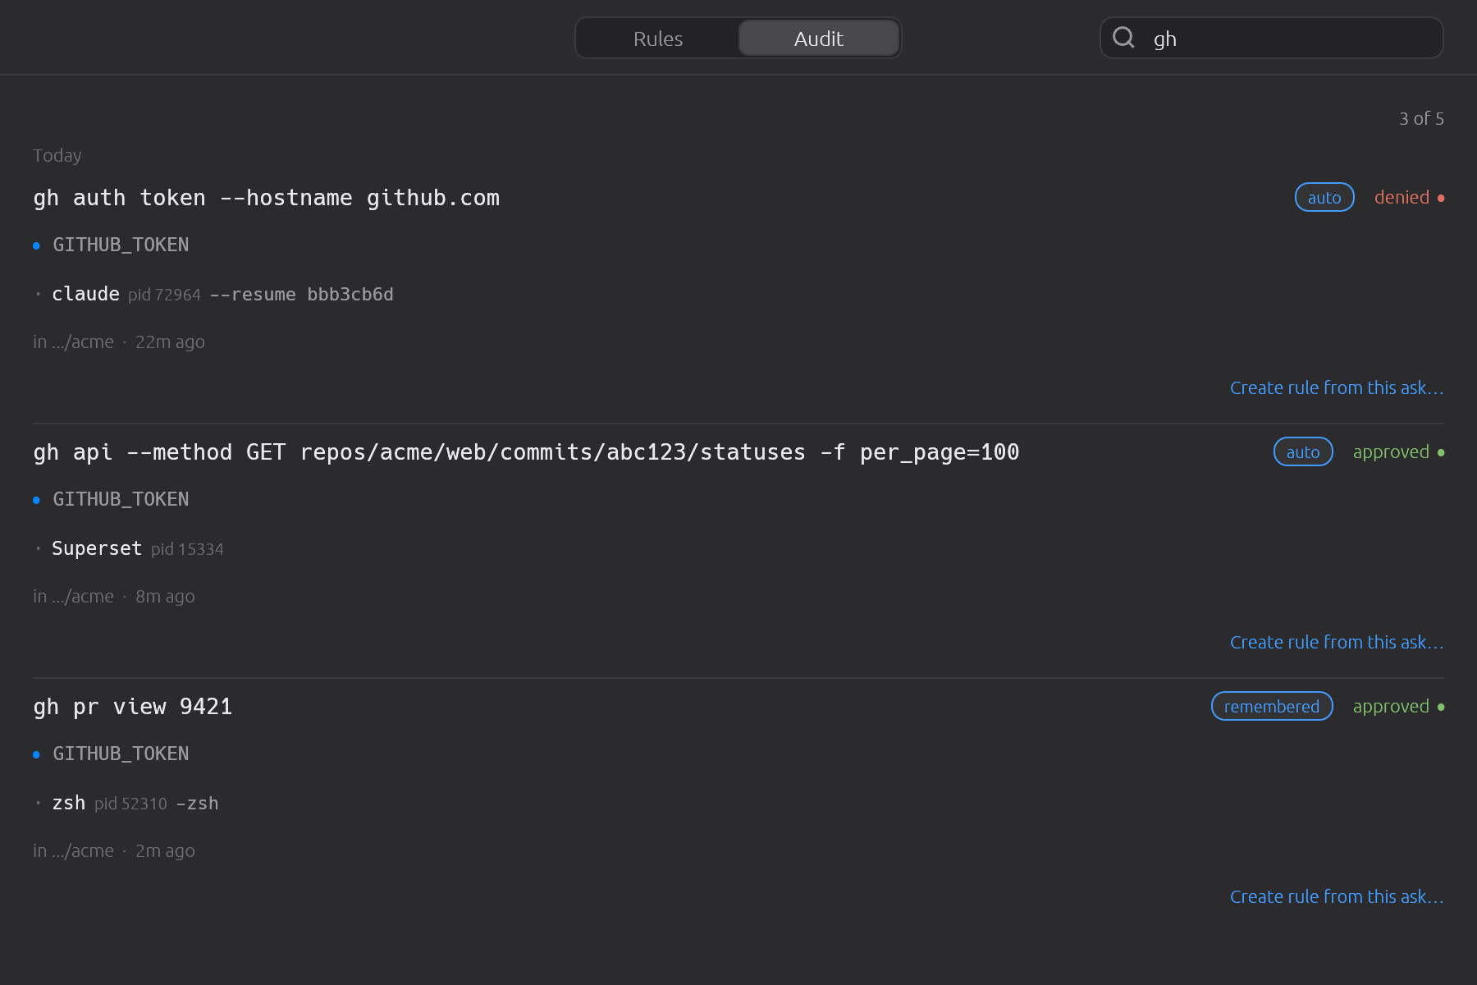The width and height of the screenshot is (1477, 985).
Task: Select the gh auth token command text
Action: [x=267, y=198]
